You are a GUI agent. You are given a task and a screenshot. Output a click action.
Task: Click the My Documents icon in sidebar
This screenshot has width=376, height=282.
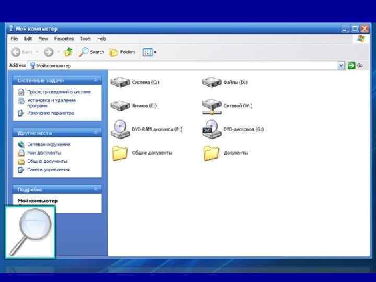tap(21, 152)
